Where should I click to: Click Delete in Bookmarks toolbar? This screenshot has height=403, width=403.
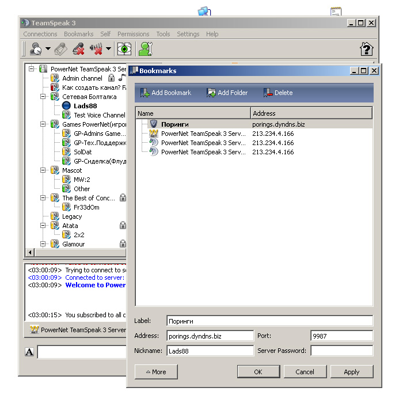(278, 93)
